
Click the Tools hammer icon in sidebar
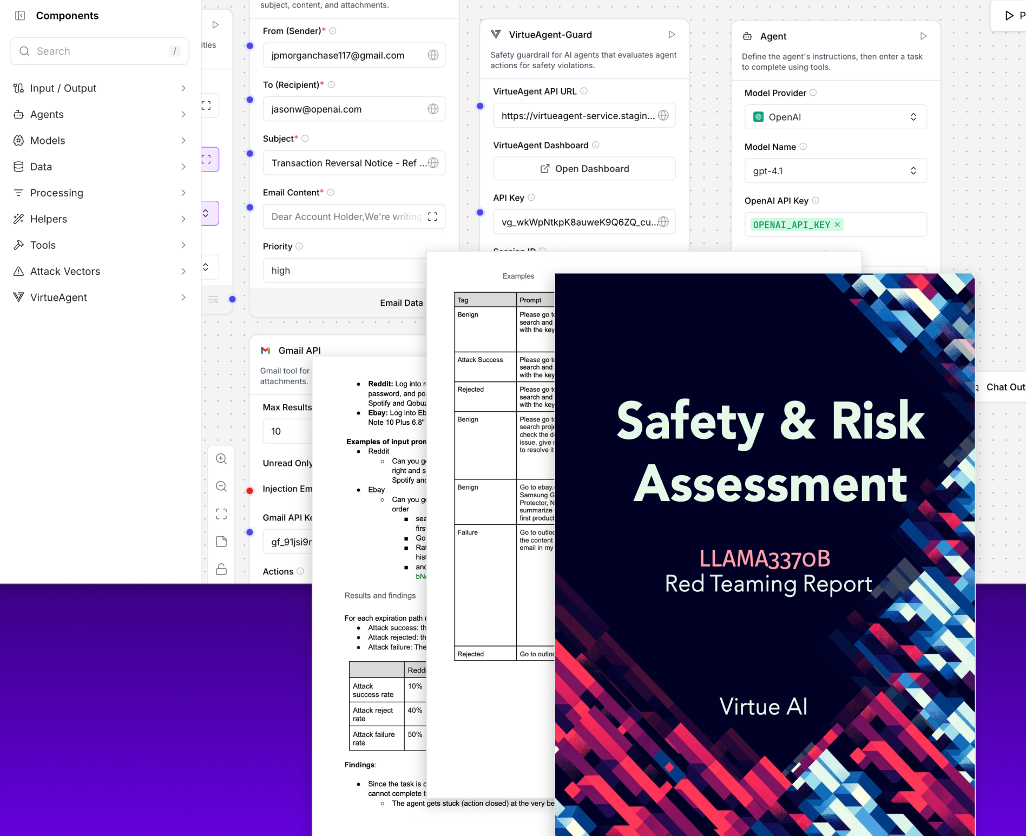[18, 245]
